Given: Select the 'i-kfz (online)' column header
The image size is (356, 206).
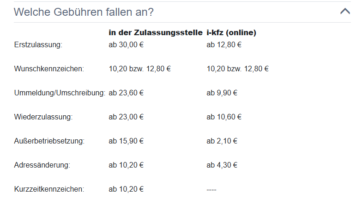Looking at the screenshot, I should tap(231, 32).
